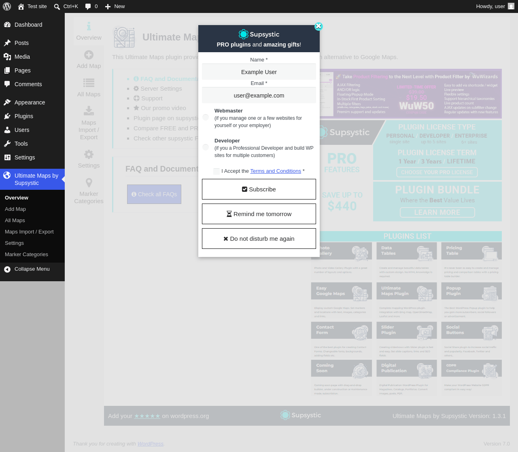Image resolution: width=518 pixels, height=452 pixels.
Task: Tick the I Accept terms checkbox
Action: (217, 172)
